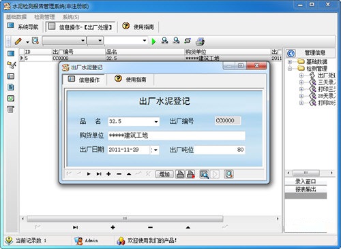
Task: Click the form layout icon in left sidebar
Action: [x=11, y=76]
